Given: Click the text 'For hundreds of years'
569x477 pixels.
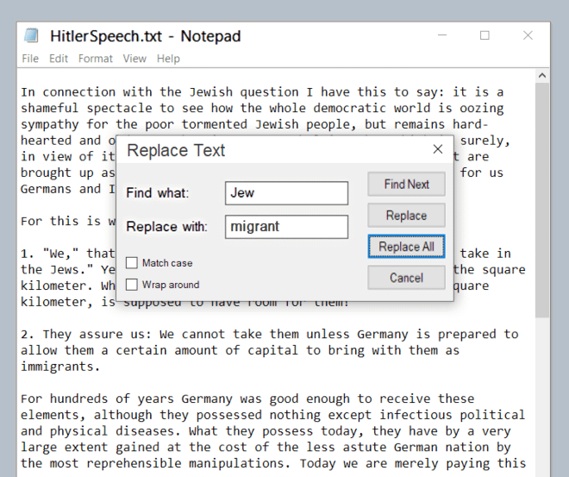Looking at the screenshot, I should click(97, 399).
